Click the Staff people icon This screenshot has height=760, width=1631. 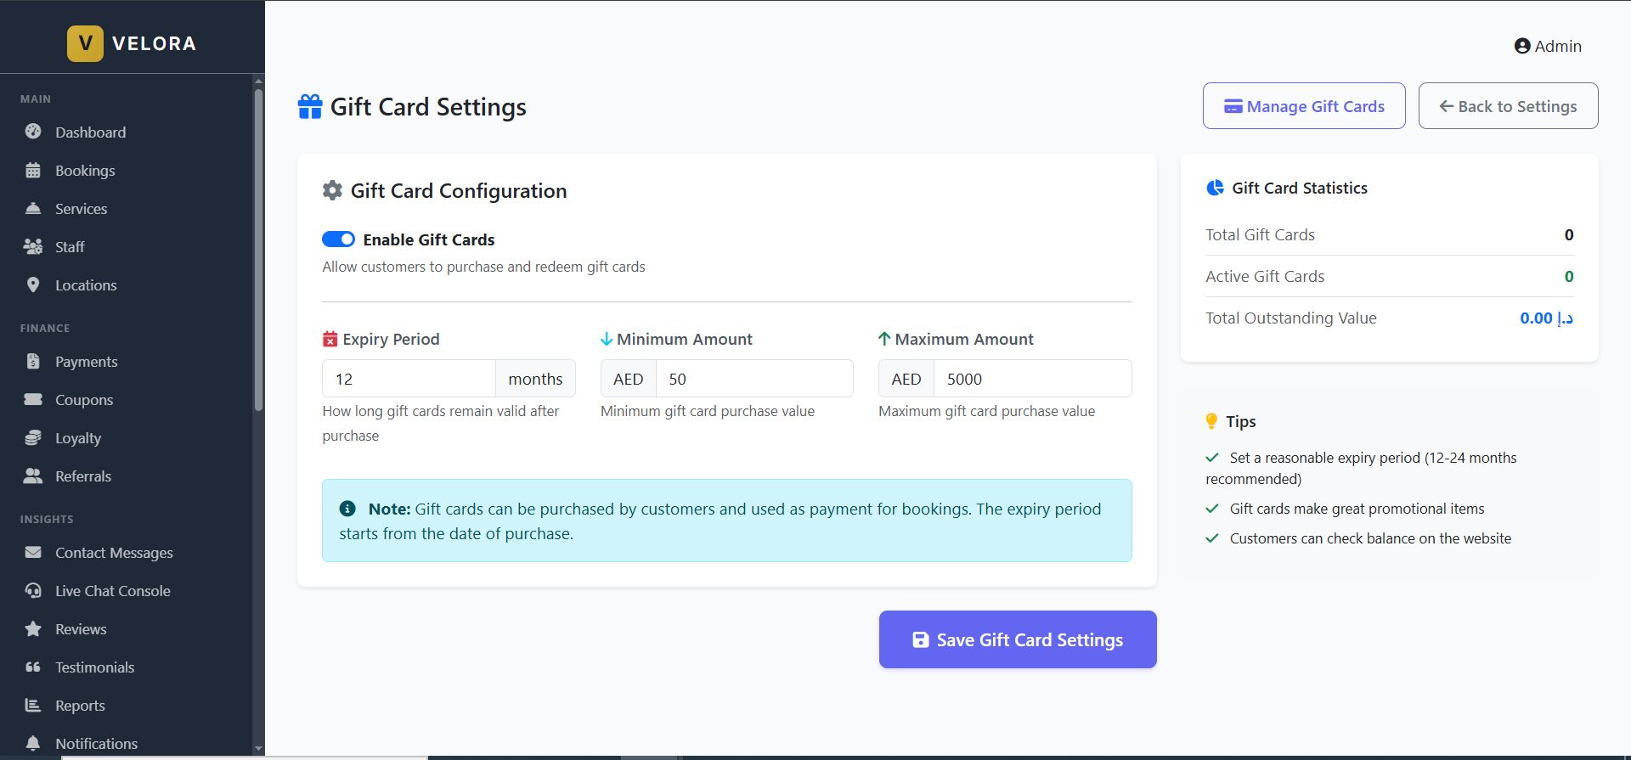click(33, 247)
